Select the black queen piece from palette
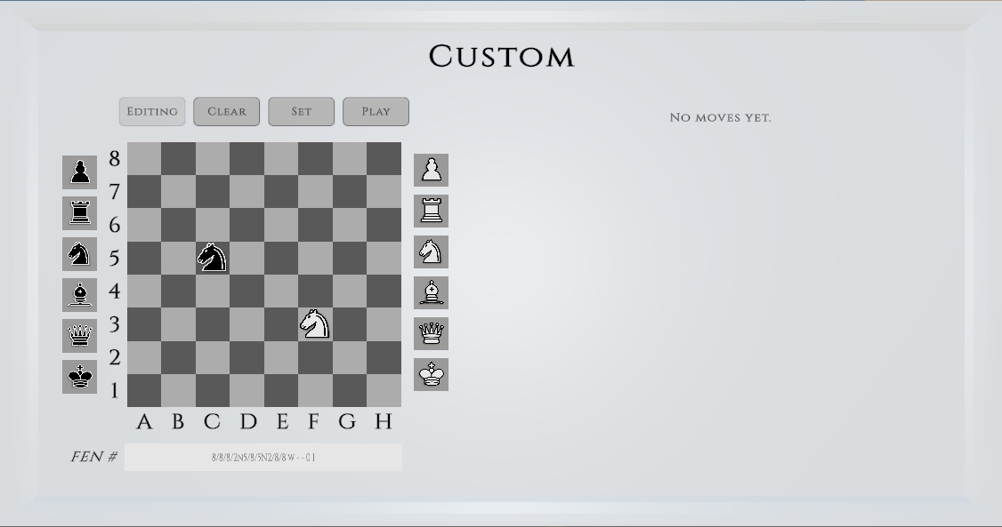Screen dimensions: 1002x527 tap(80, 336)
